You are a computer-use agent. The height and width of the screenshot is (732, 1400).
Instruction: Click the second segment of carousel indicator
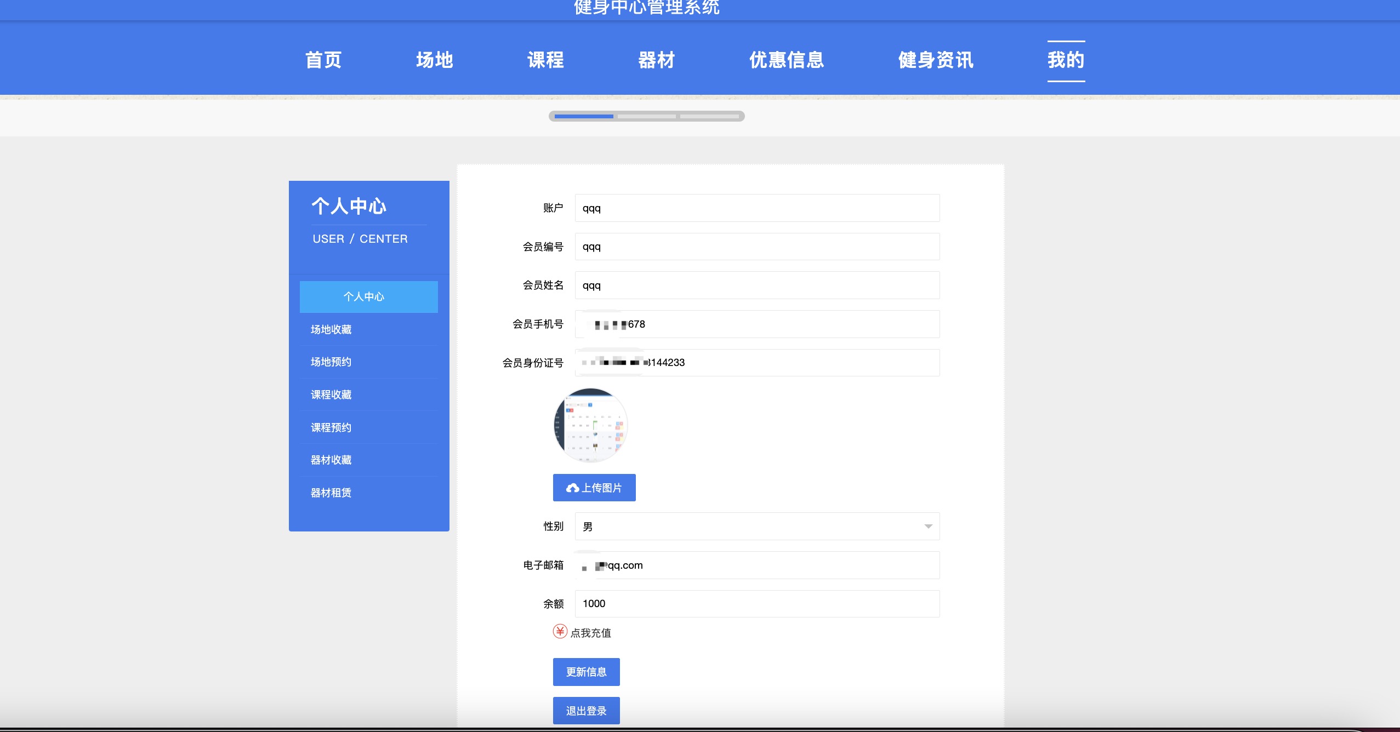647,116
